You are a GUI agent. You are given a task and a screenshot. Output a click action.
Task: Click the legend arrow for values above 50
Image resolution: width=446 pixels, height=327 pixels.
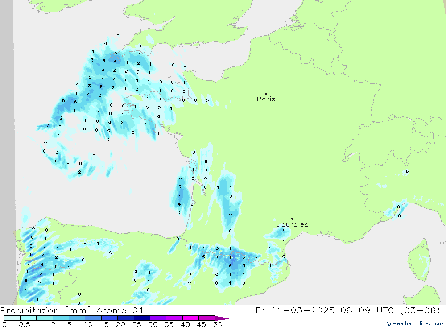pyautogui.click(x=223, y=319)
